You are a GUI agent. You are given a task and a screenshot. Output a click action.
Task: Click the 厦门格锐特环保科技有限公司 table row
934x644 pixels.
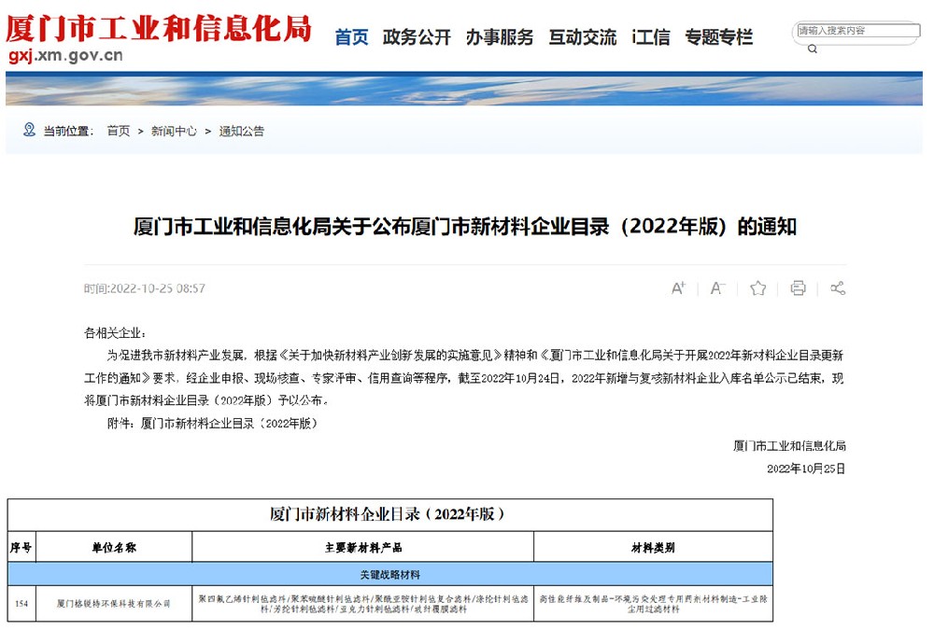[x=114, y=604]
